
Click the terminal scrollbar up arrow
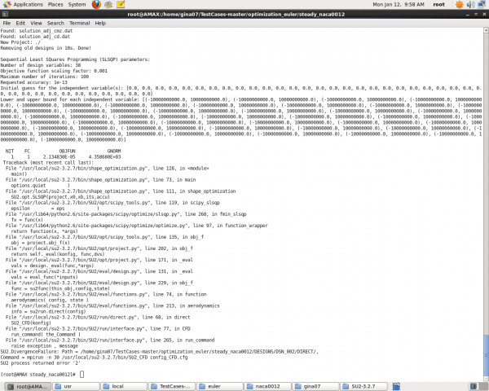point(486,30)
